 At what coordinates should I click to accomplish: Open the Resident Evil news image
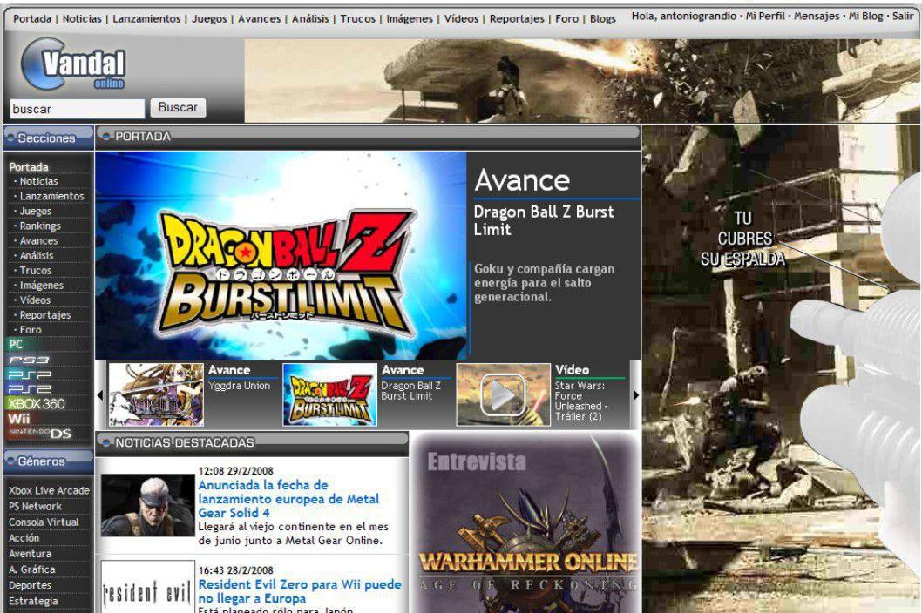point(147,587)
